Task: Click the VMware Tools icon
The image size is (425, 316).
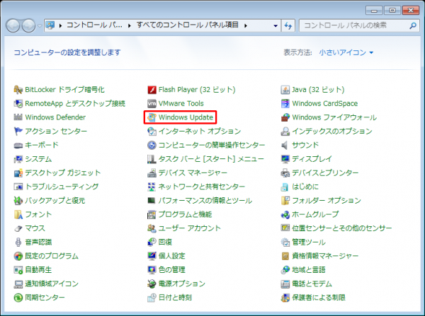Action: point(152,104)
